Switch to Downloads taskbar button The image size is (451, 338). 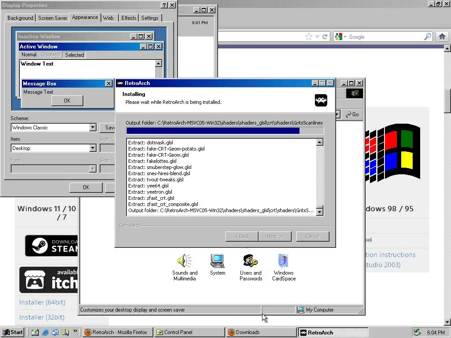(261, 332)
